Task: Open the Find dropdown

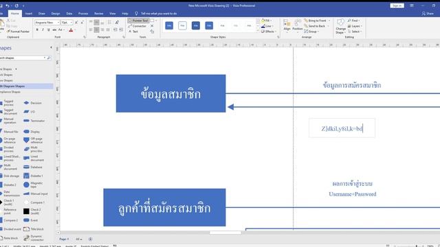Action: pyautogui.click(x=354, y=21)
